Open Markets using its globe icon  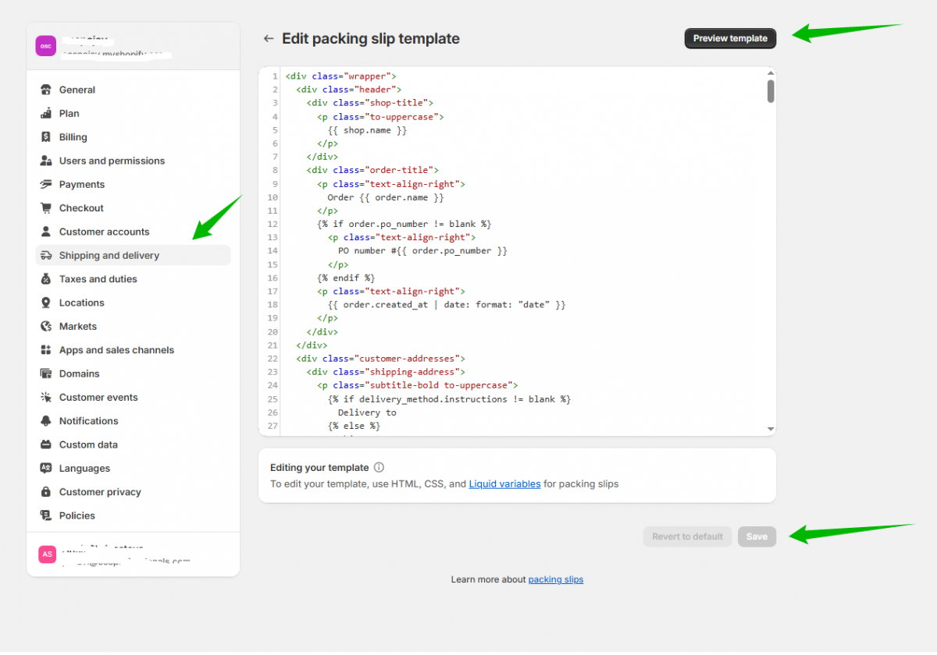46,326
